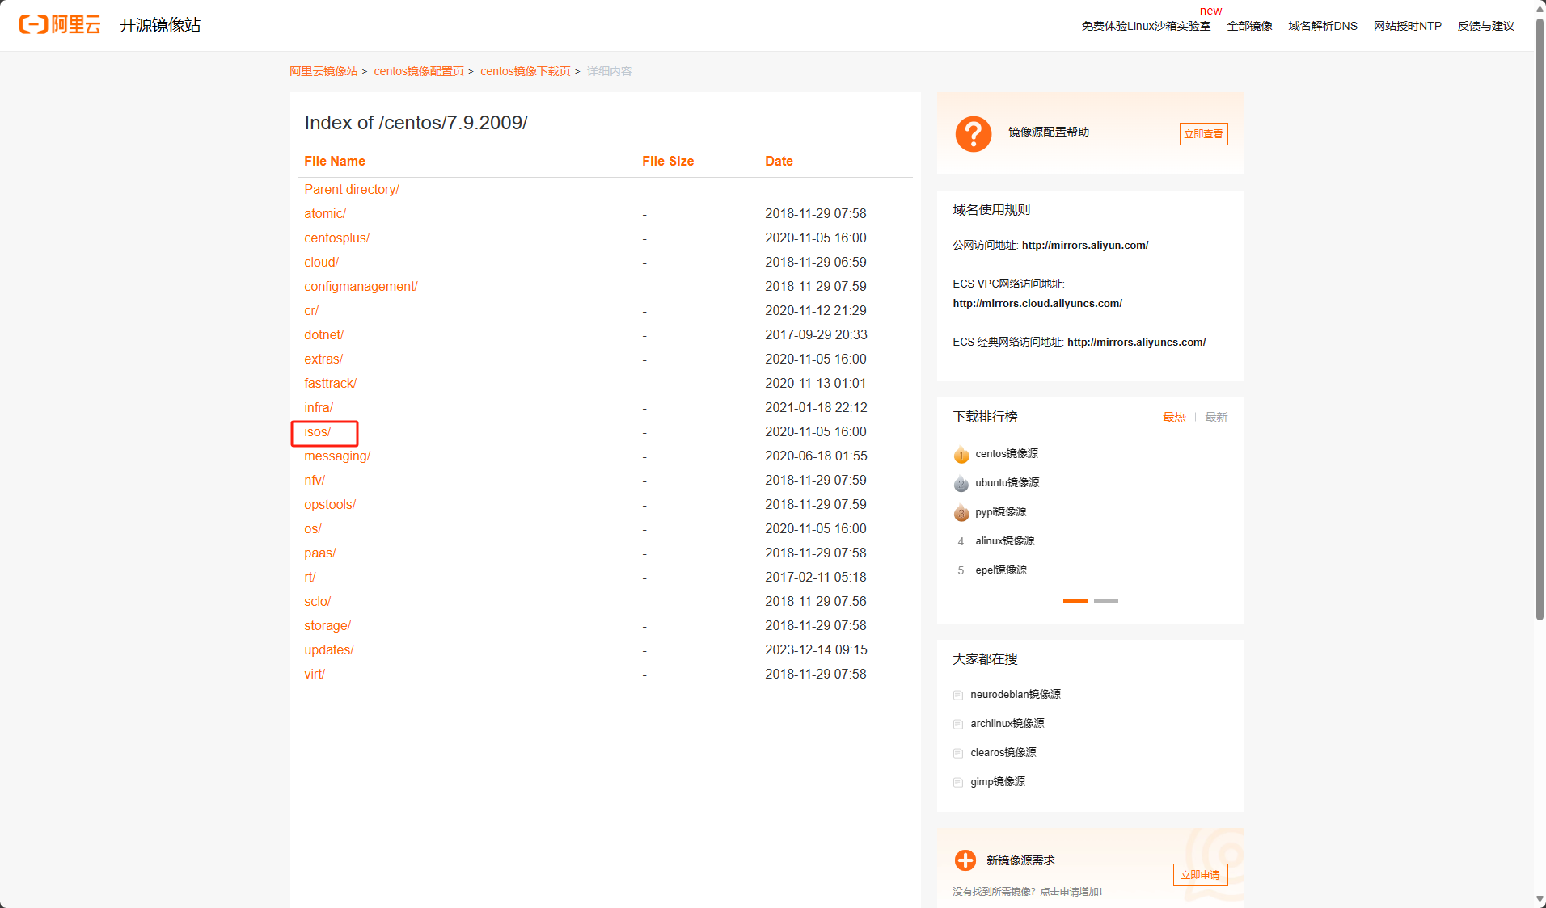1546x908 pixels.
Task: Open neurodebian镜像源 search link
Action: [x=1016, y=695]
